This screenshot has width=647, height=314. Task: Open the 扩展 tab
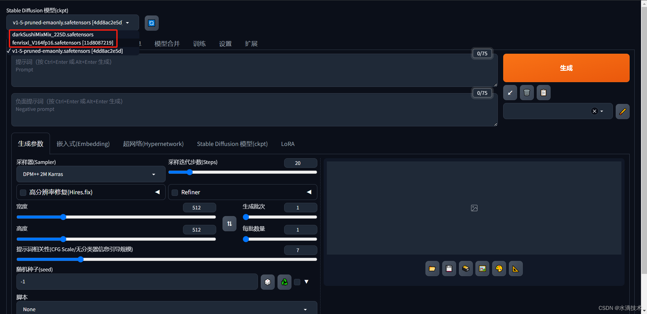251,44
